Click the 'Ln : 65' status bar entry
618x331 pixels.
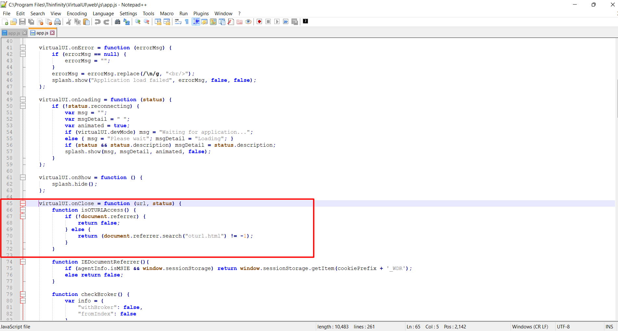click(x=413, y=327)
